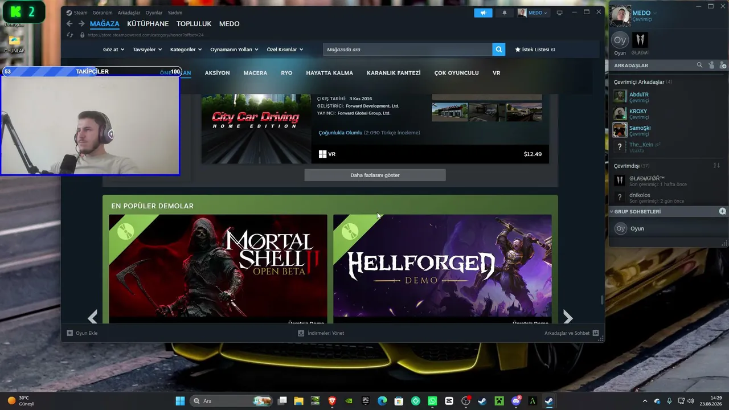Select the KARANLIK FANTEZİ category tab
The height and width of the screenshot is (410, 729).
394,73
